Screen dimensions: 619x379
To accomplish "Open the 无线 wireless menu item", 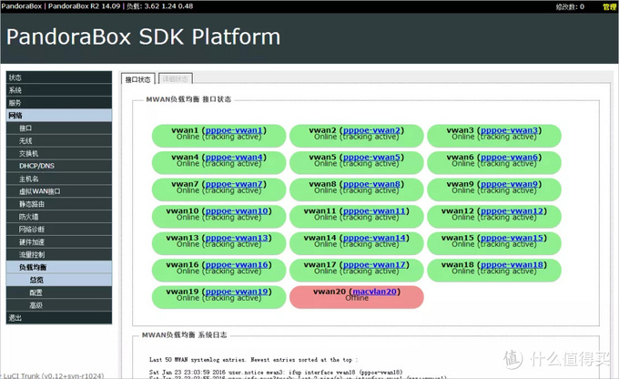I will coord(25,141).
